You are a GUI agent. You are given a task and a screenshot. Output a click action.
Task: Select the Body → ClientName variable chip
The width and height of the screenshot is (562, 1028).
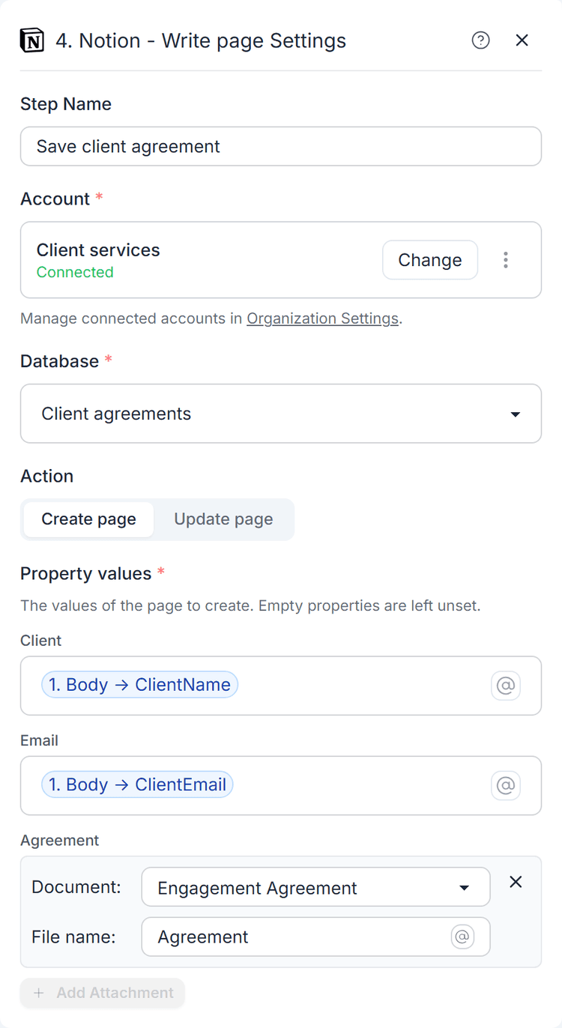tap(139, 685)
